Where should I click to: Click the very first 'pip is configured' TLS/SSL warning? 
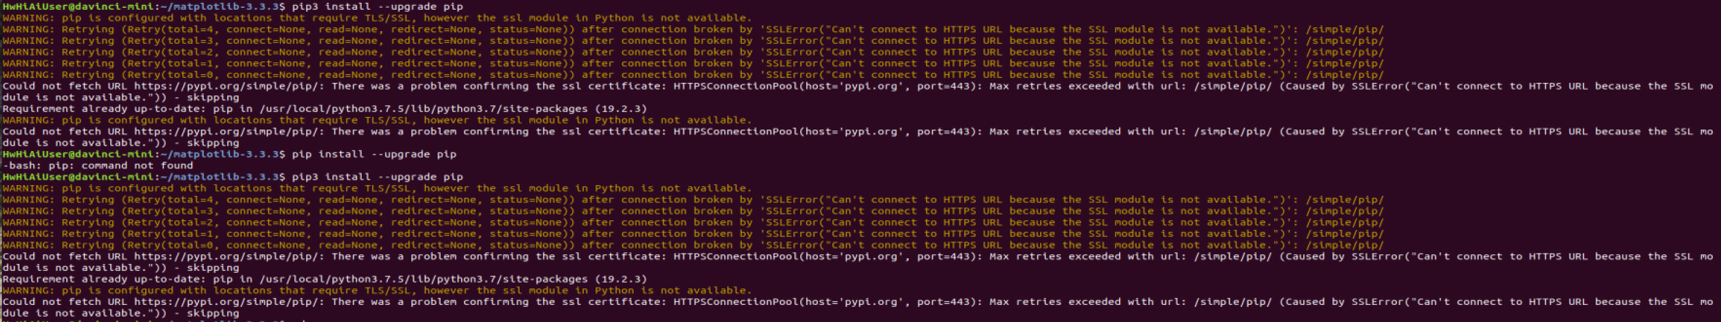377,18
